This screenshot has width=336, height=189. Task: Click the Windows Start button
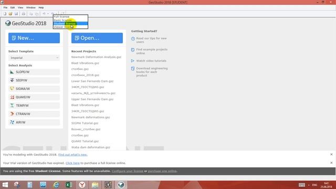[x=5, y=185]
